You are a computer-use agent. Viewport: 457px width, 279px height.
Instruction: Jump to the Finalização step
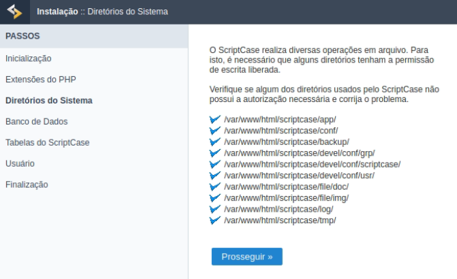27,185
